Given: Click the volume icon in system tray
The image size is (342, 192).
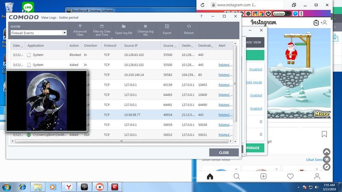Looking at the screenshot, I should (x=317, y=187).
